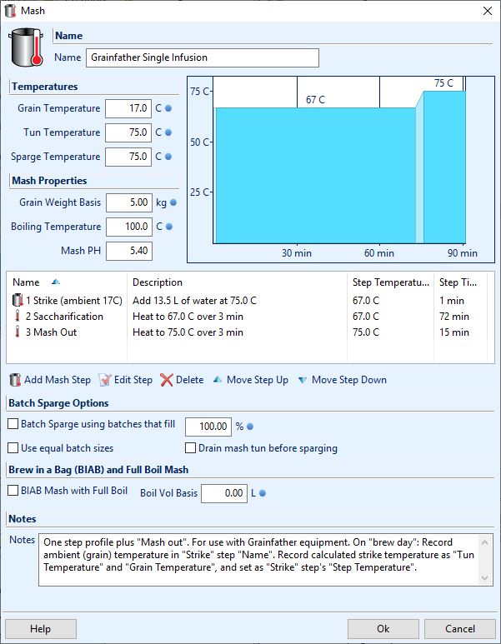Click the Sparge Temperature input field
This screenshot has width=501, height=644.
tap(128, 157)
